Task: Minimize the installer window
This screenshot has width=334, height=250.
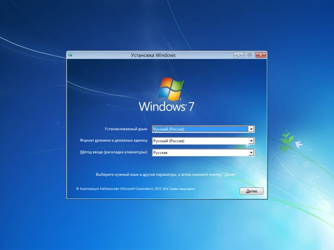Action: coord(238,55)
